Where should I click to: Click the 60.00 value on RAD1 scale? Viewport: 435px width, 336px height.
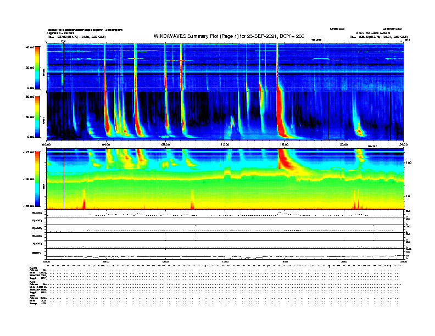[30, 97]
